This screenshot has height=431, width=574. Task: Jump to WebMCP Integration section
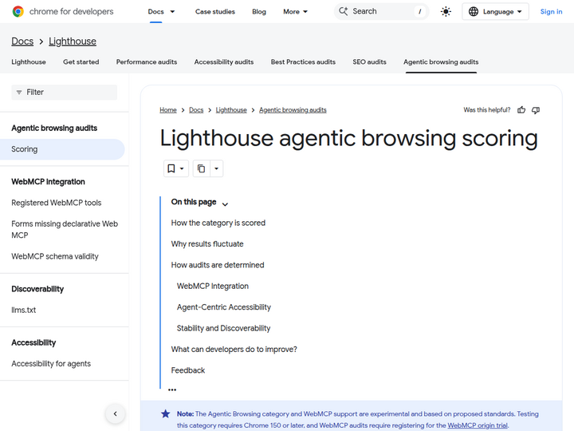[213, 287]
